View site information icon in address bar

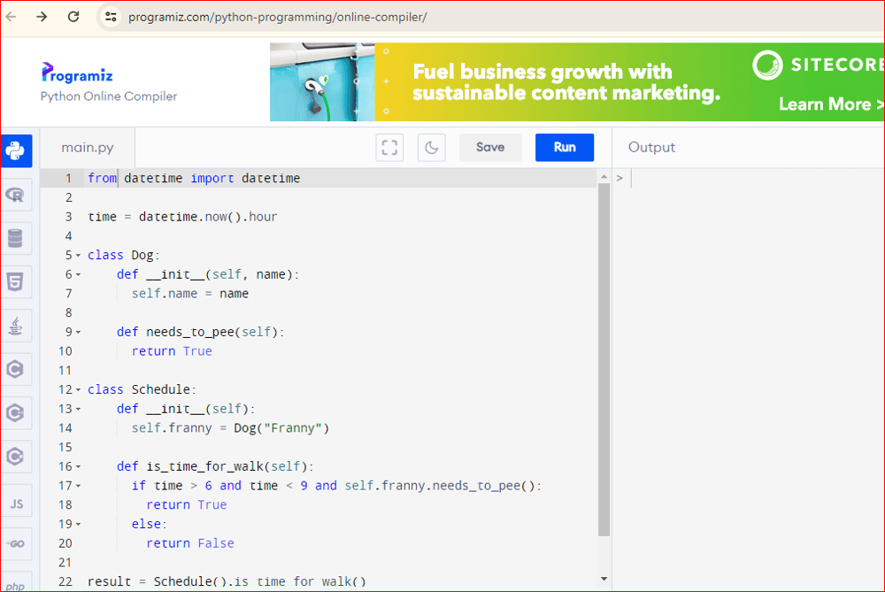click(111, 17)
